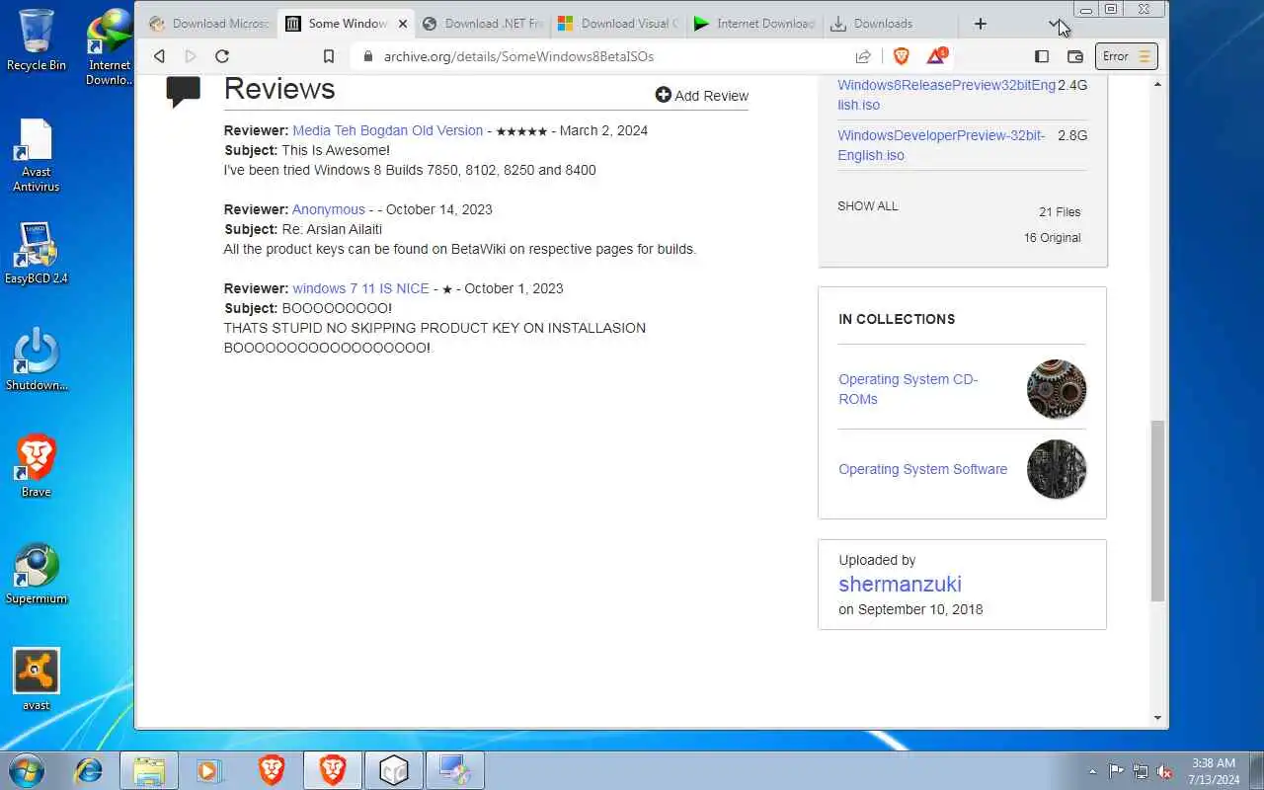Viewport: 1264px width, 790px height.
Task: Click the 21 Files text
Action: tap(1060, 212)
